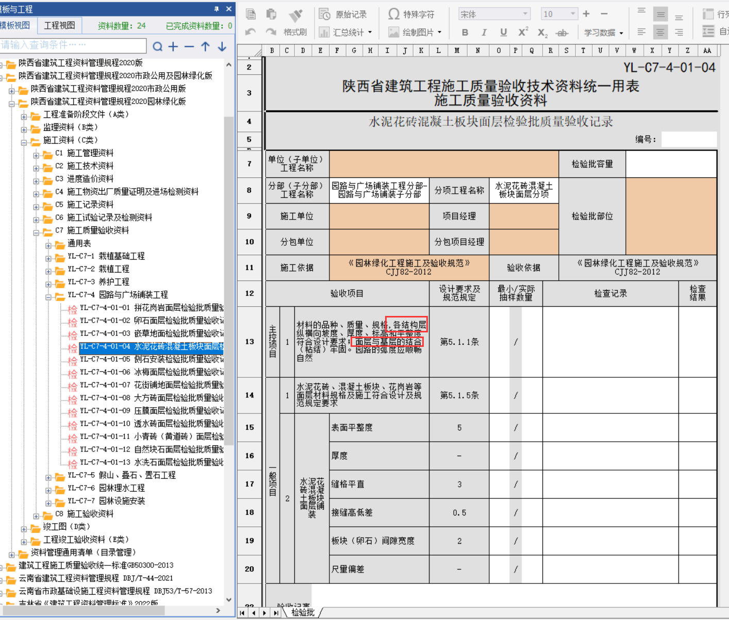The width and height of the screenshot is (729, 620).
Task: Undo the last action
Action: point(251,32)
